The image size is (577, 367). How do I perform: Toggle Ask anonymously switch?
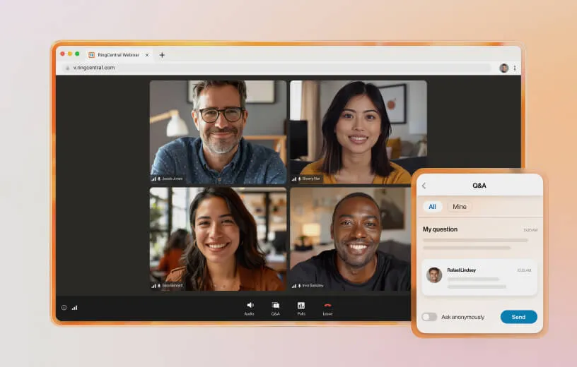tap(429, 317)
